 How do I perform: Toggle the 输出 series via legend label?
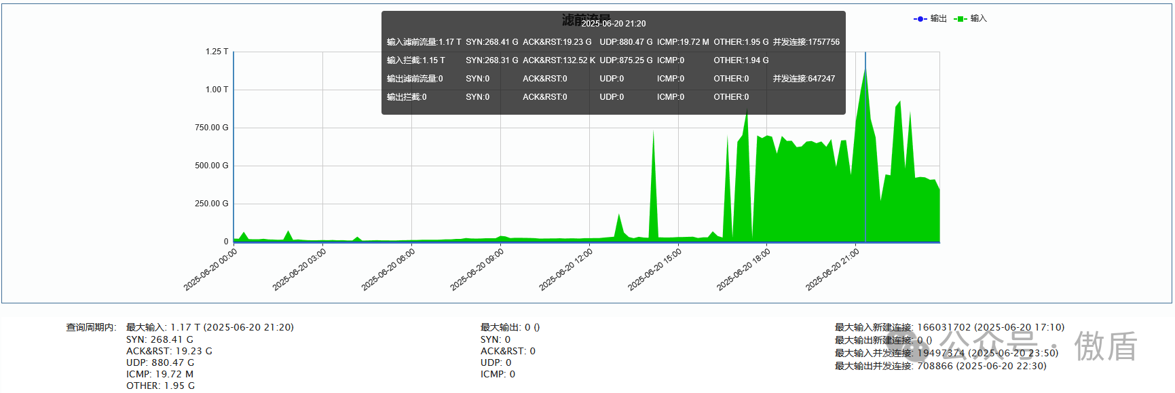[x=938, y=19]
